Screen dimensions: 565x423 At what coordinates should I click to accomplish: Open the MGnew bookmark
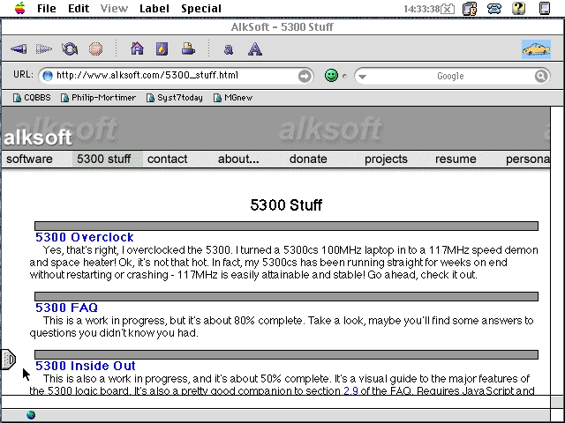(x=233, y=98)
